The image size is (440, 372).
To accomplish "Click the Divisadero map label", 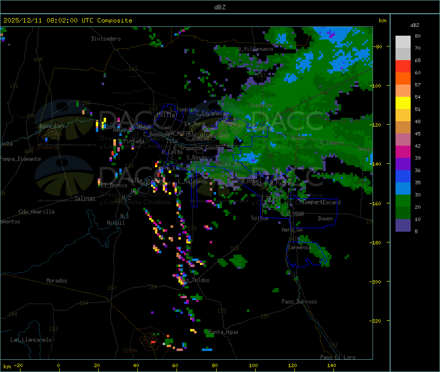I will (106, 39).
